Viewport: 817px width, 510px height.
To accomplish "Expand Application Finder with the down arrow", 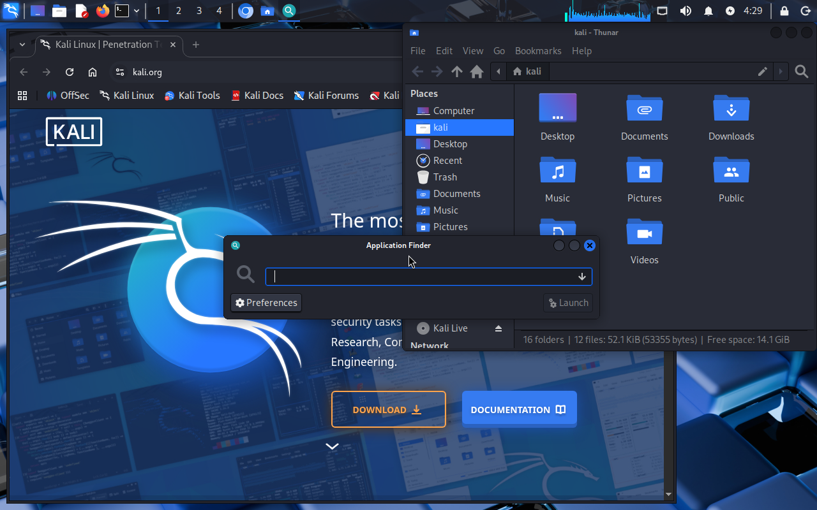I will point(581,277).
